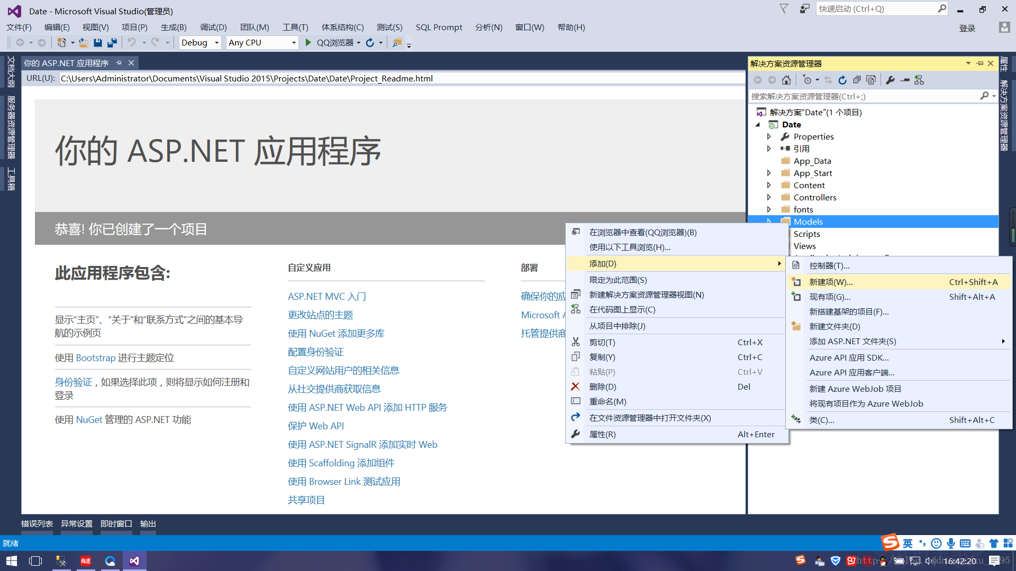Screen dimensions: 1016x571
Task: Click the Save All toolbar icon
Action: [112, 43]
